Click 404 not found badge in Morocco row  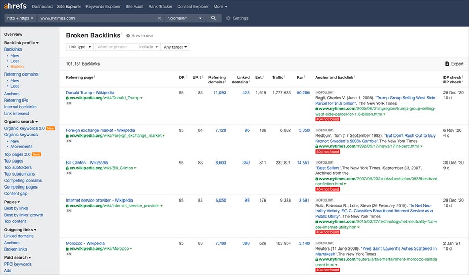[x=328, y=270]
